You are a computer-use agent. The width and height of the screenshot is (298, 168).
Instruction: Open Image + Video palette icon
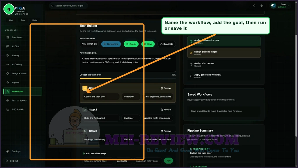tap(8, 73)
